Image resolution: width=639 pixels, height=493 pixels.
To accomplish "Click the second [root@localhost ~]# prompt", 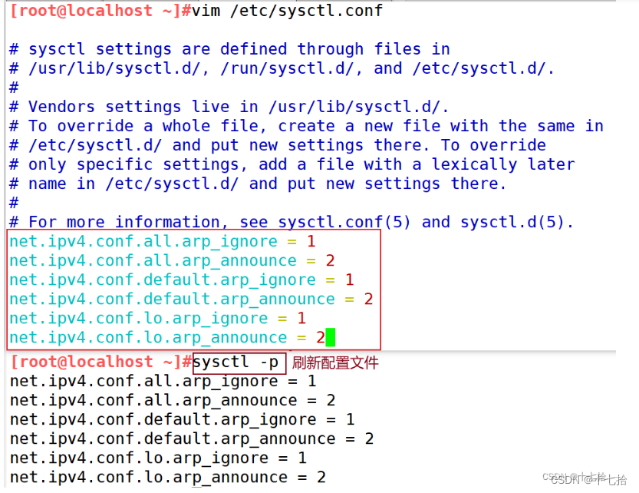I will point(101,362).
